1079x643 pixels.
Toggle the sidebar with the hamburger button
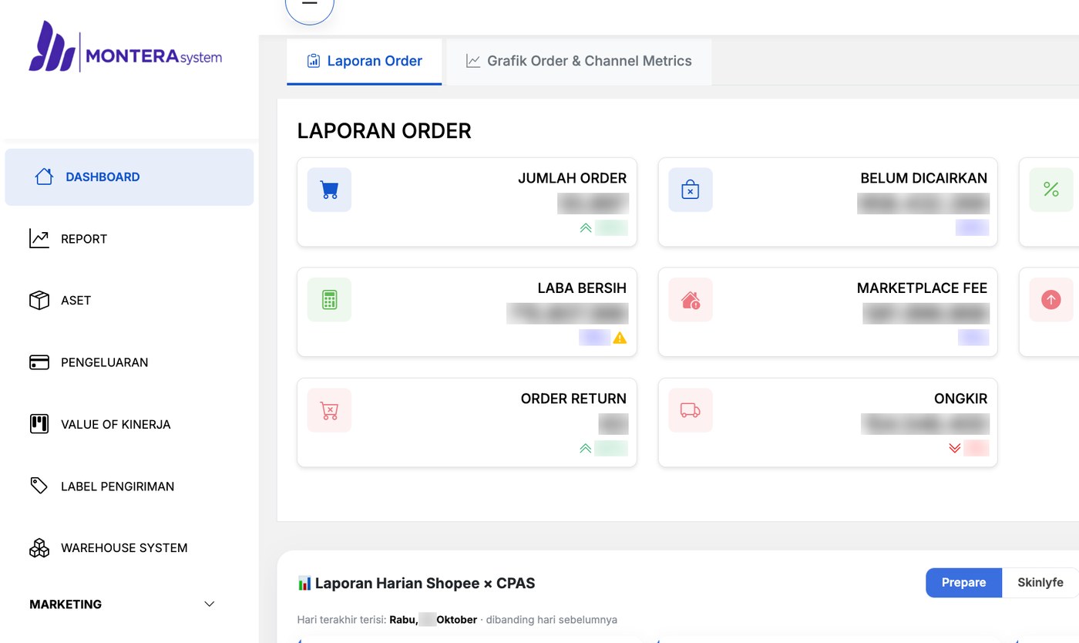point(310,4)
